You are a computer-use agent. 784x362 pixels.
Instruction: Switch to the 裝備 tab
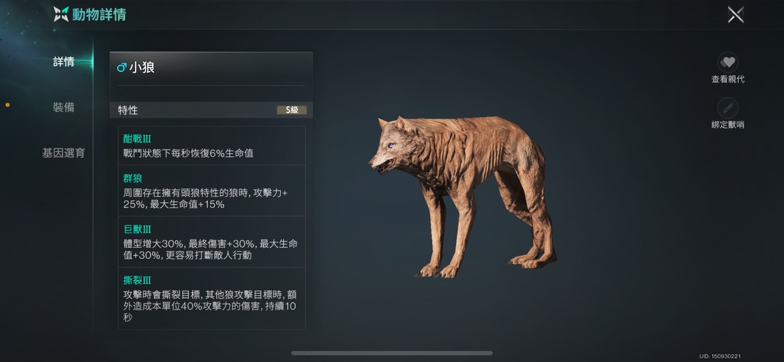pos(64,108)
